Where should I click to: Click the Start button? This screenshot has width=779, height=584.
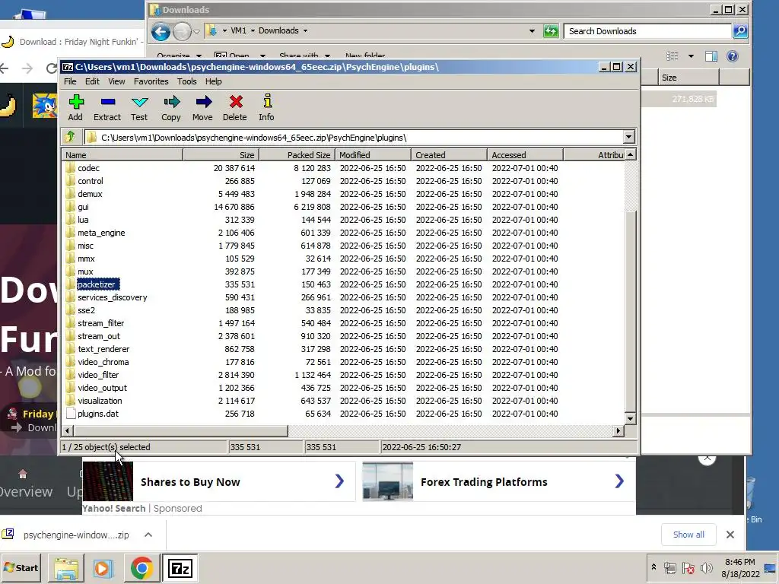[x=21, y=567]
